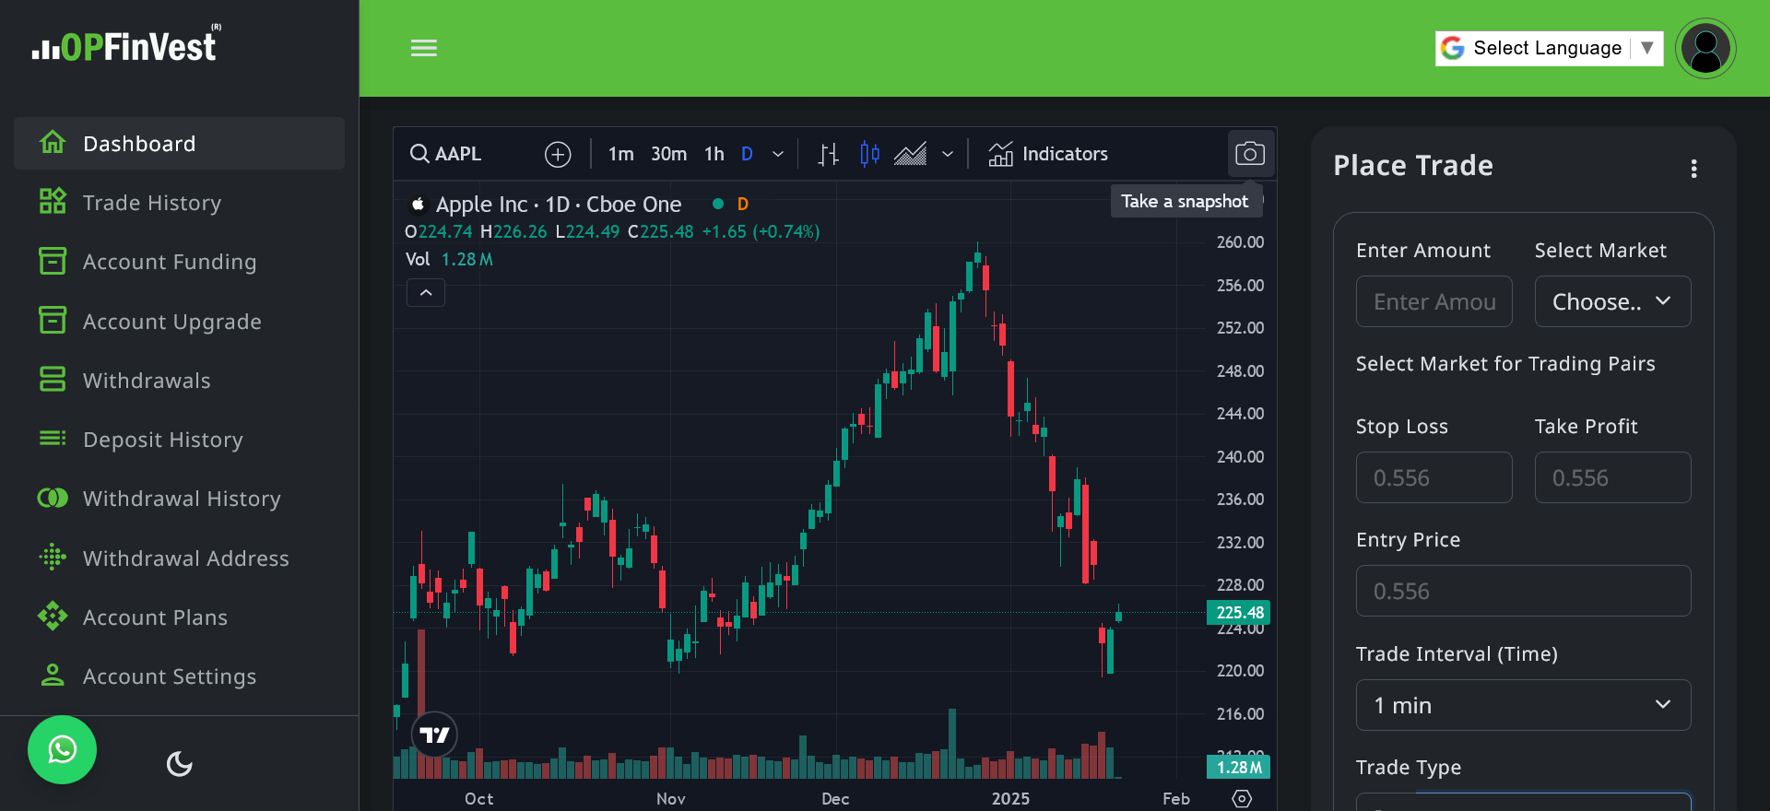
Task: Click the user profile avatar
Action: (x=1705, y=48)
